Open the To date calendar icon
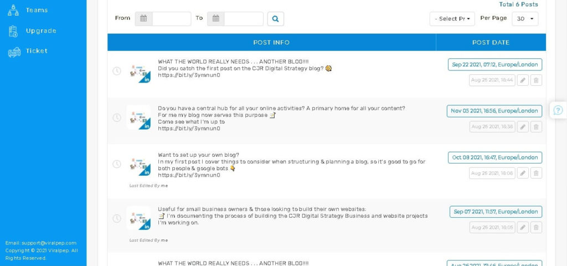The image size is (567, 266). [215, 19]
